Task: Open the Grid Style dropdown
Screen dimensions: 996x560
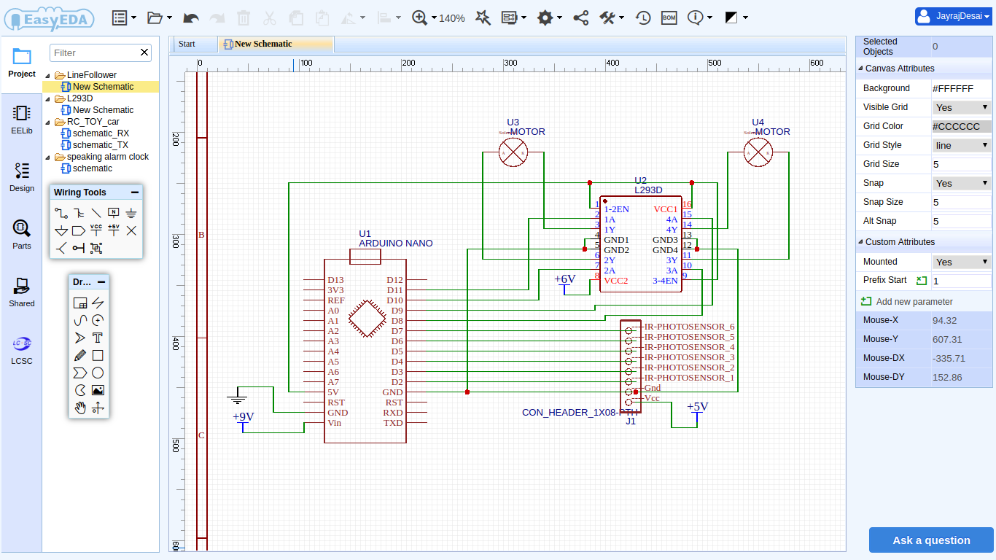Action: click(961, 144)
